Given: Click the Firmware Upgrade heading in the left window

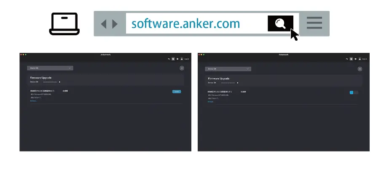Looking at the screenshot, I should click(x=41, y=78).
